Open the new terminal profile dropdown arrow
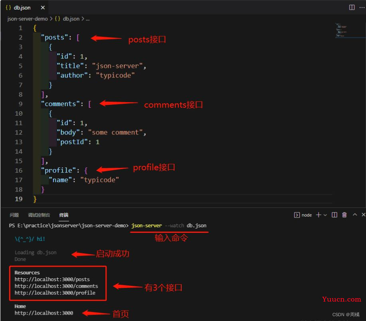This screenshot has height=321, width=366. coord(325,215)
